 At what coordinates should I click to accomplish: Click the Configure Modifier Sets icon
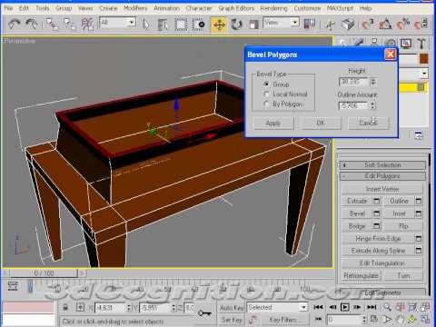tap(419, 135)
